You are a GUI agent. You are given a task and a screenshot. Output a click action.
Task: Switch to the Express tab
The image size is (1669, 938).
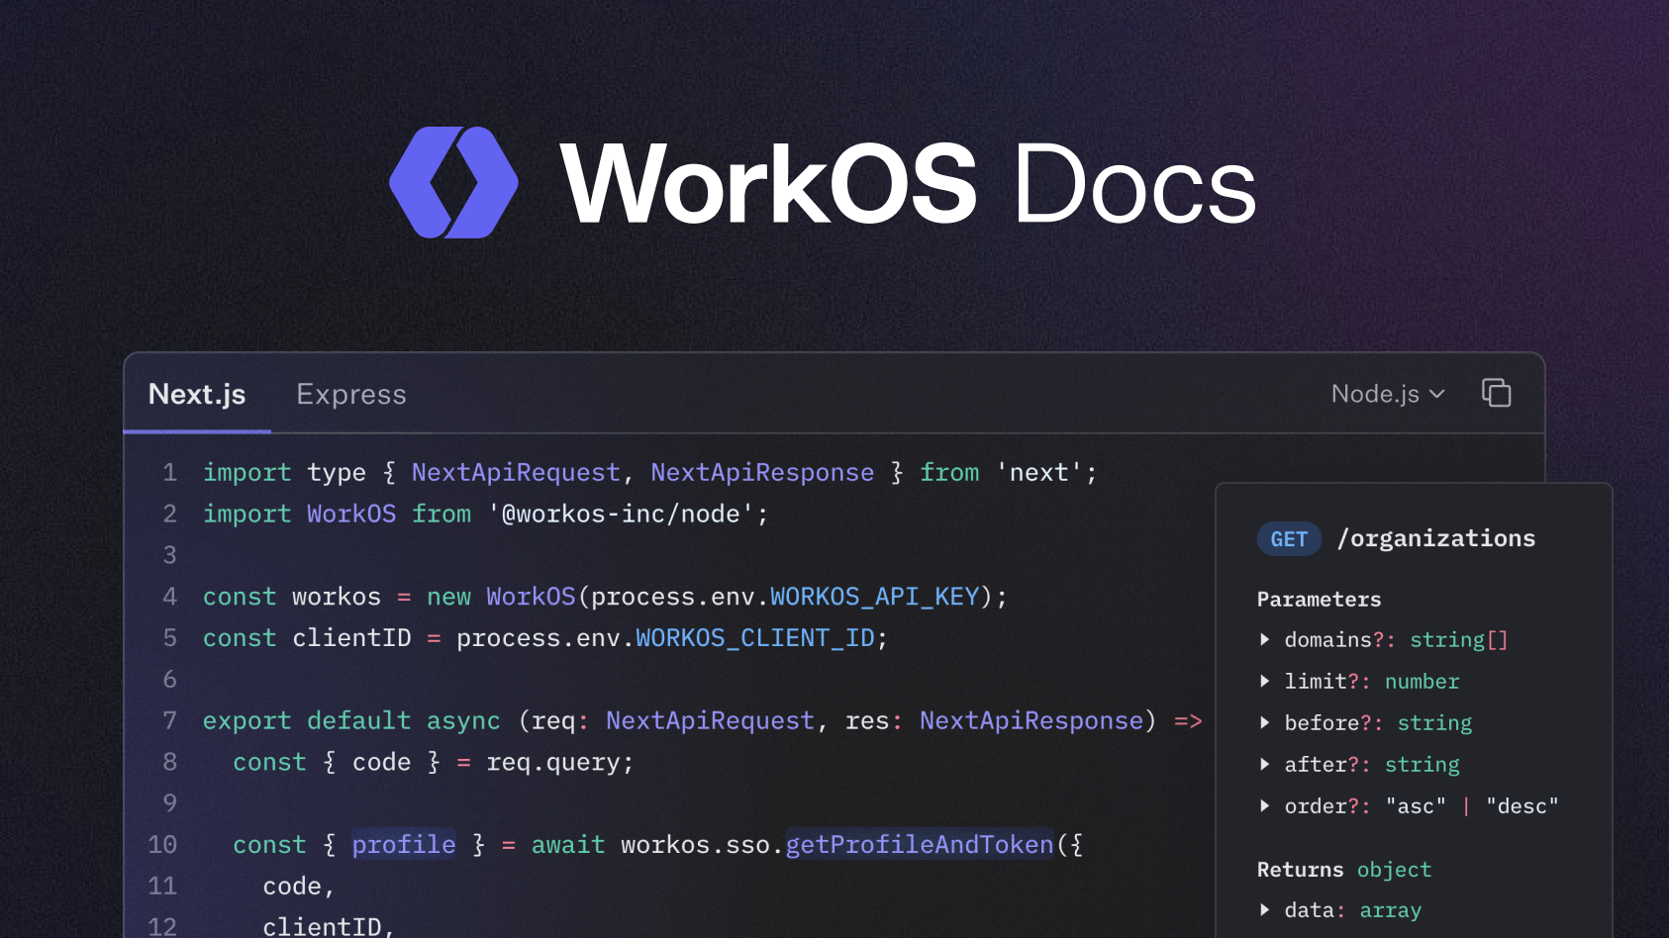click(x=350, y=394)
